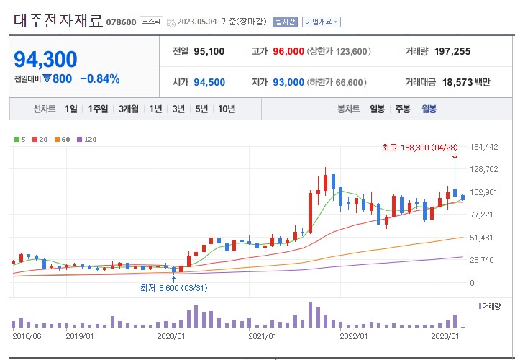Select the 3개월 line chart tab
Image resolution: width=515 pixels, height=360 pixels.
point(129,109)
